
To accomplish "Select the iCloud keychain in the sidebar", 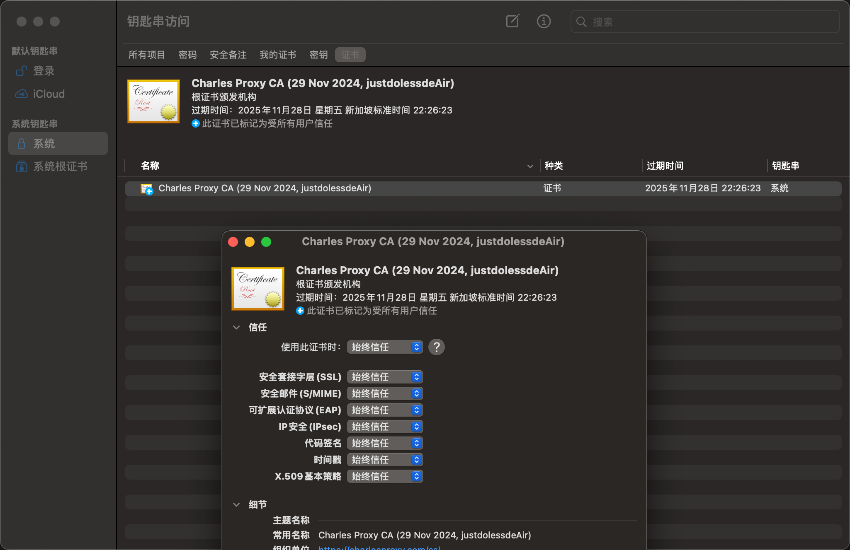I will click(58, 94).
